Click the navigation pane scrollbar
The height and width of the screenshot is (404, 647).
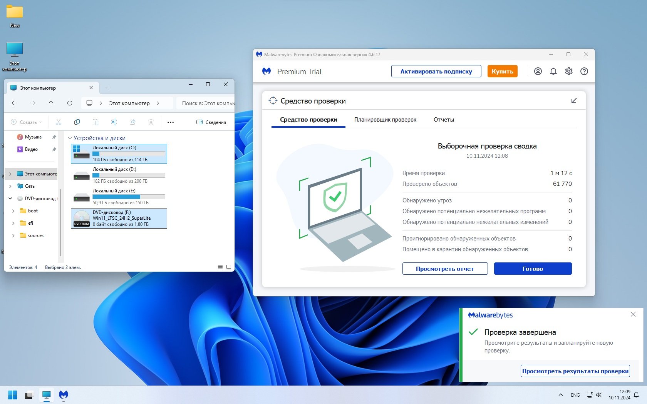click(61, 222)
